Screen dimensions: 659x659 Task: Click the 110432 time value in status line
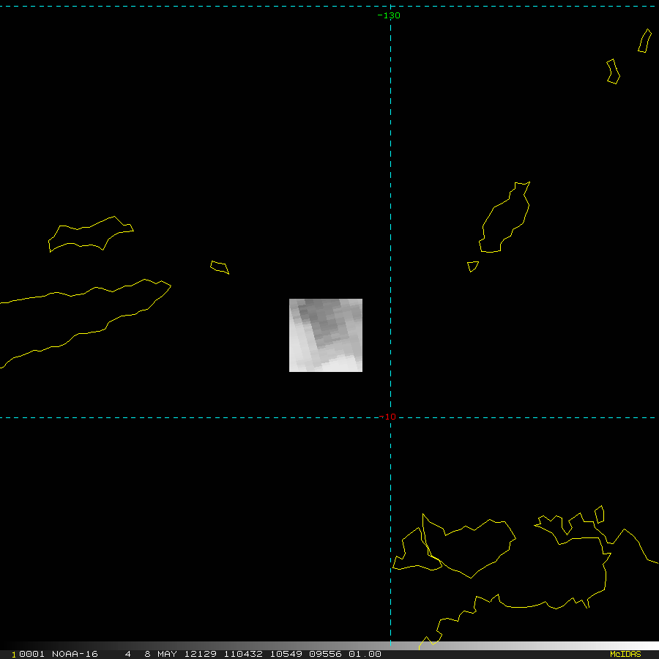tap(245, 654)
